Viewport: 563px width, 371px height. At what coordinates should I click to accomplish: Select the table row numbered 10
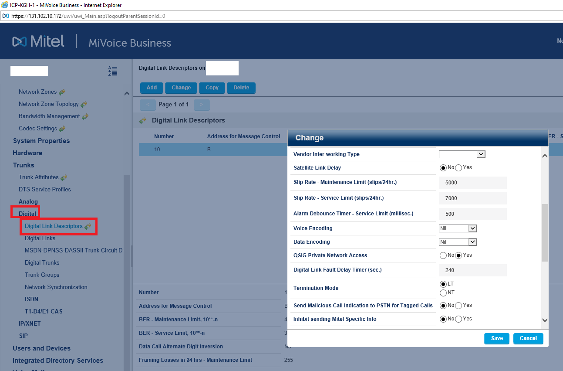tap(213, 150)
